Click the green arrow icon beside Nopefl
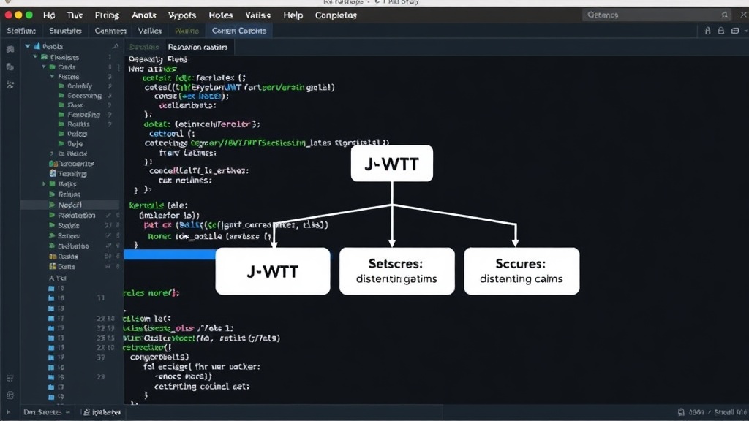 pyautogui.click(x=53, y=205)
